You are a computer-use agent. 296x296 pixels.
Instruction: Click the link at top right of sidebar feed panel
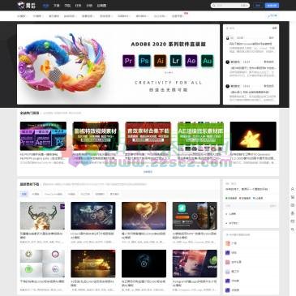[275, 28]
